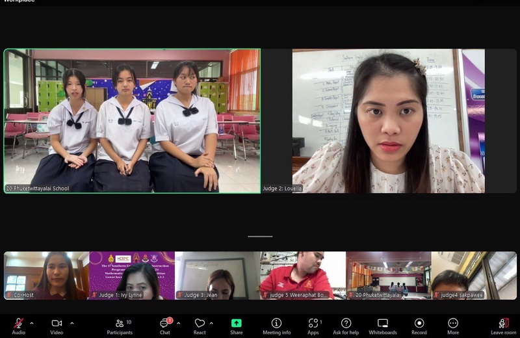
Task: Open the Apps menu
Action: click(313, 326)
